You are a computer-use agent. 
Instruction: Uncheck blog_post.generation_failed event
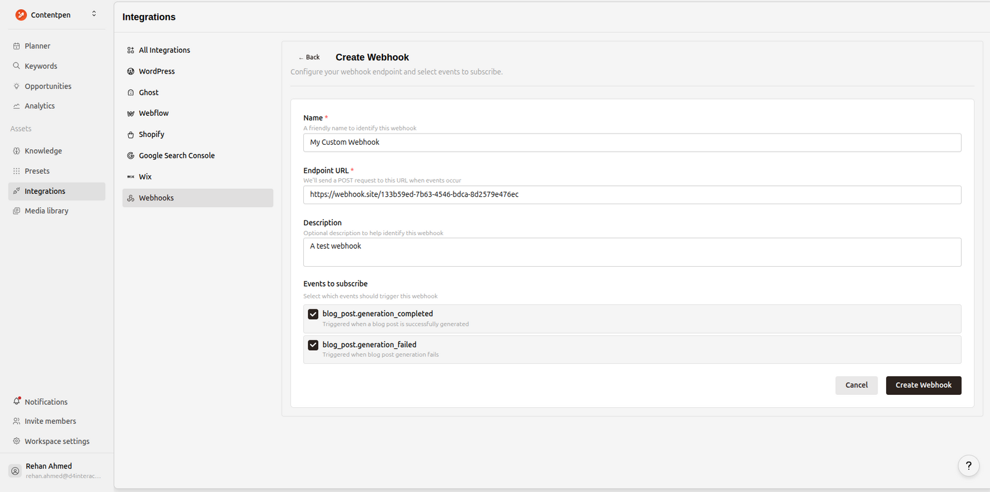tap(313, 345)
